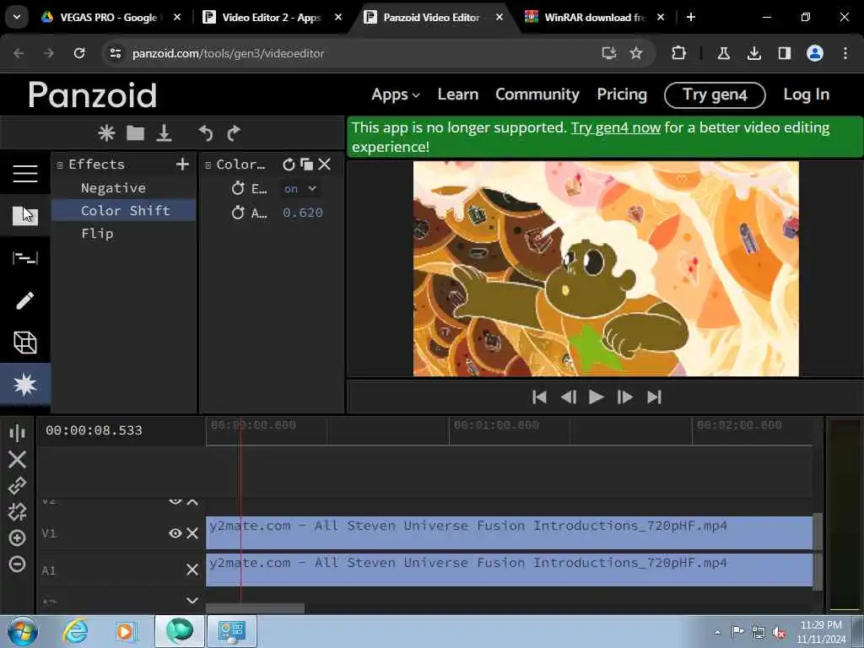Image resolution: width=864 pixels, height=648 pixels.
Task: Select the pencil edit tool in sidebar
Action: tap(25, 300)
